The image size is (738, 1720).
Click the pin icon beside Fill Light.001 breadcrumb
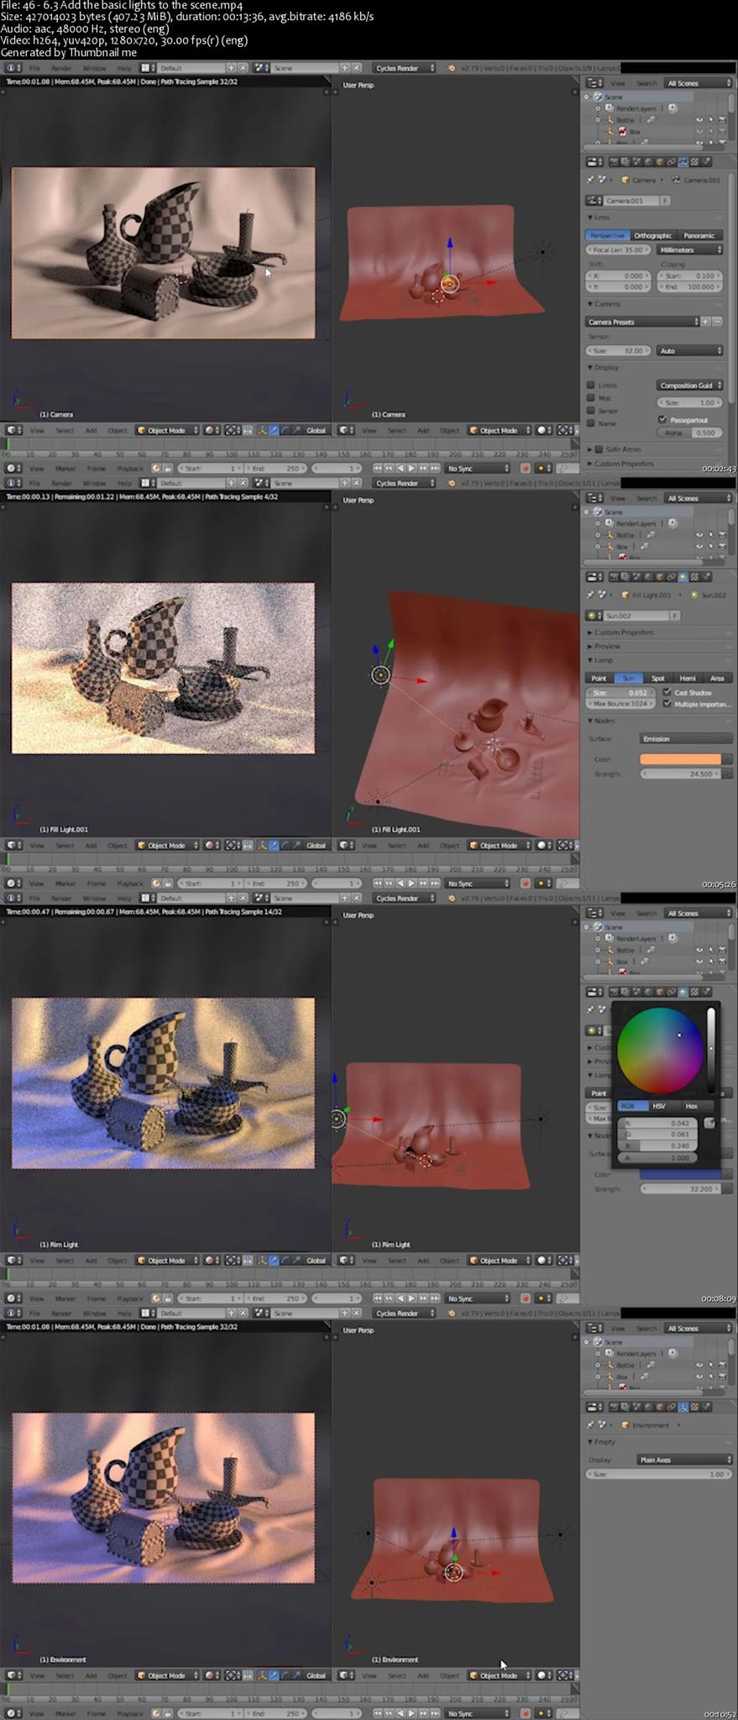[x=590, y=595]
